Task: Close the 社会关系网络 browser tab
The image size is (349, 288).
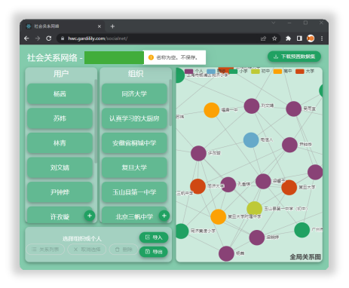Action: (x=99, y=26)
